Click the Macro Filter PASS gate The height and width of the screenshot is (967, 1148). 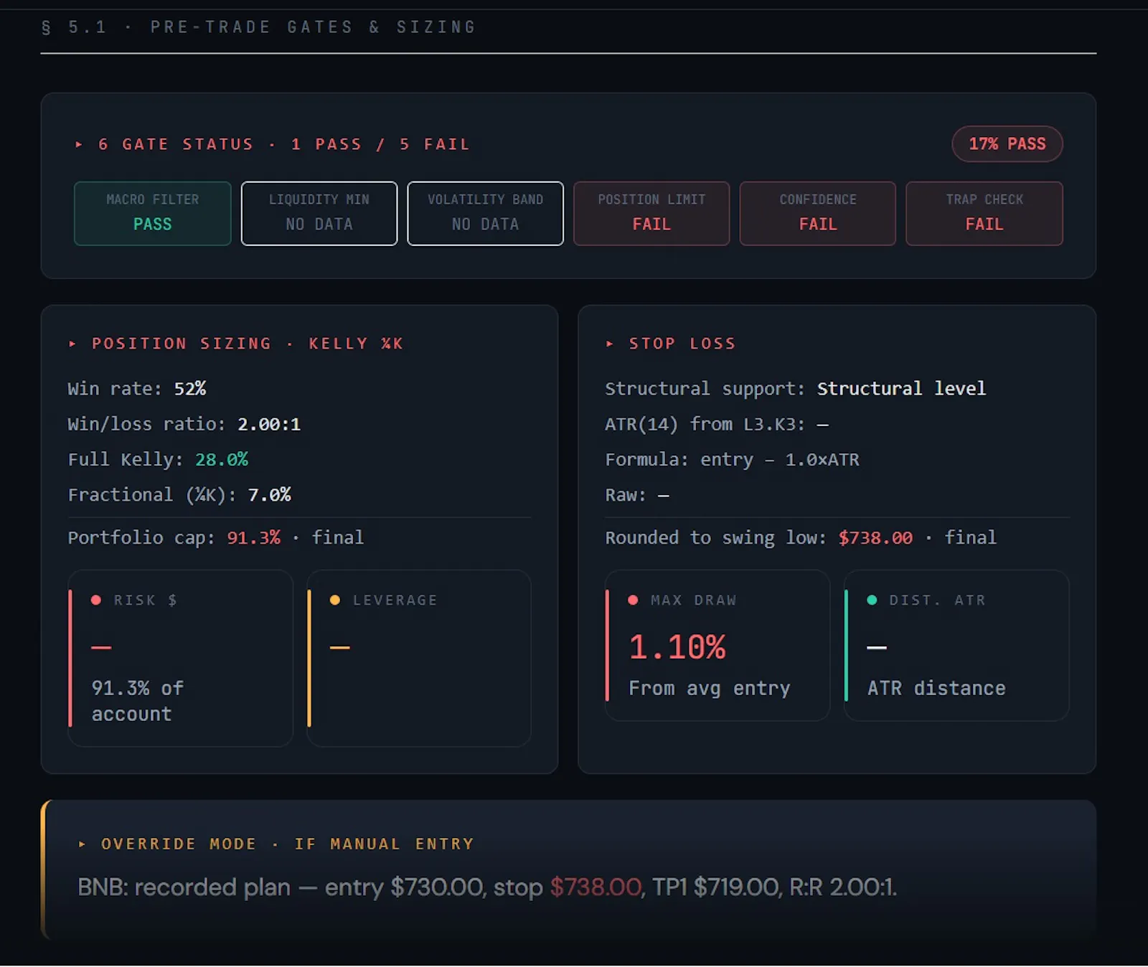152,213
